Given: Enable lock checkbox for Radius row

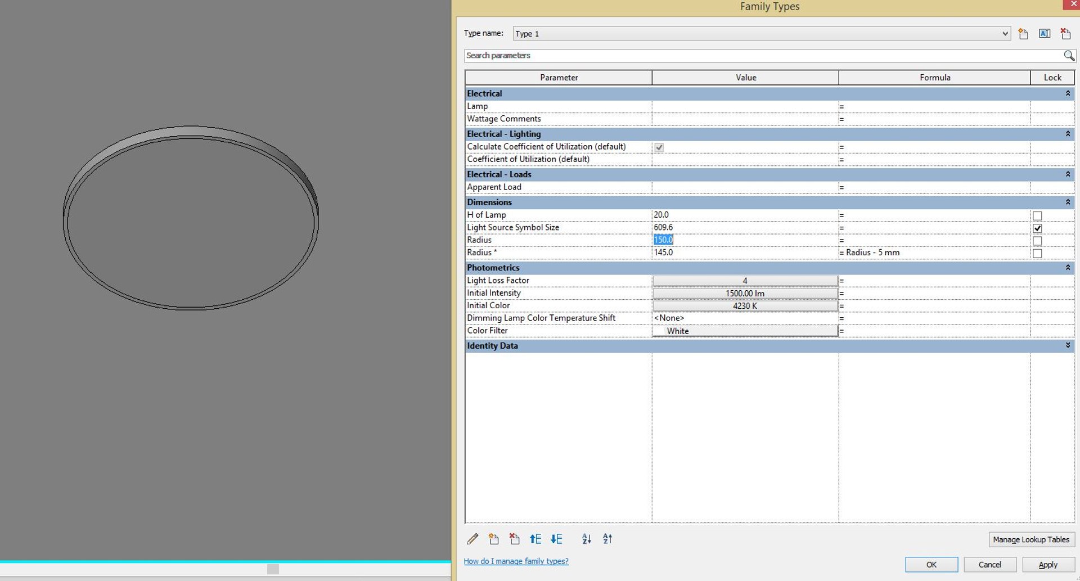Looking at the screenshot, I should [1037, 241].
